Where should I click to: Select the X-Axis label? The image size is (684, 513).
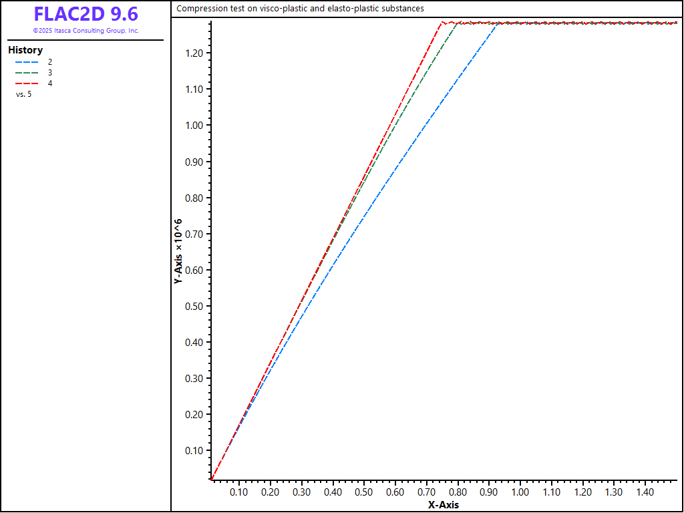(444, 505)
